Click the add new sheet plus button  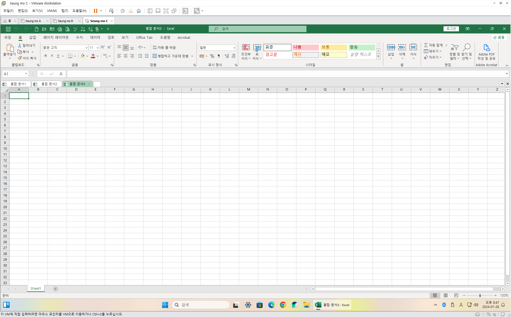click(56, 289)
